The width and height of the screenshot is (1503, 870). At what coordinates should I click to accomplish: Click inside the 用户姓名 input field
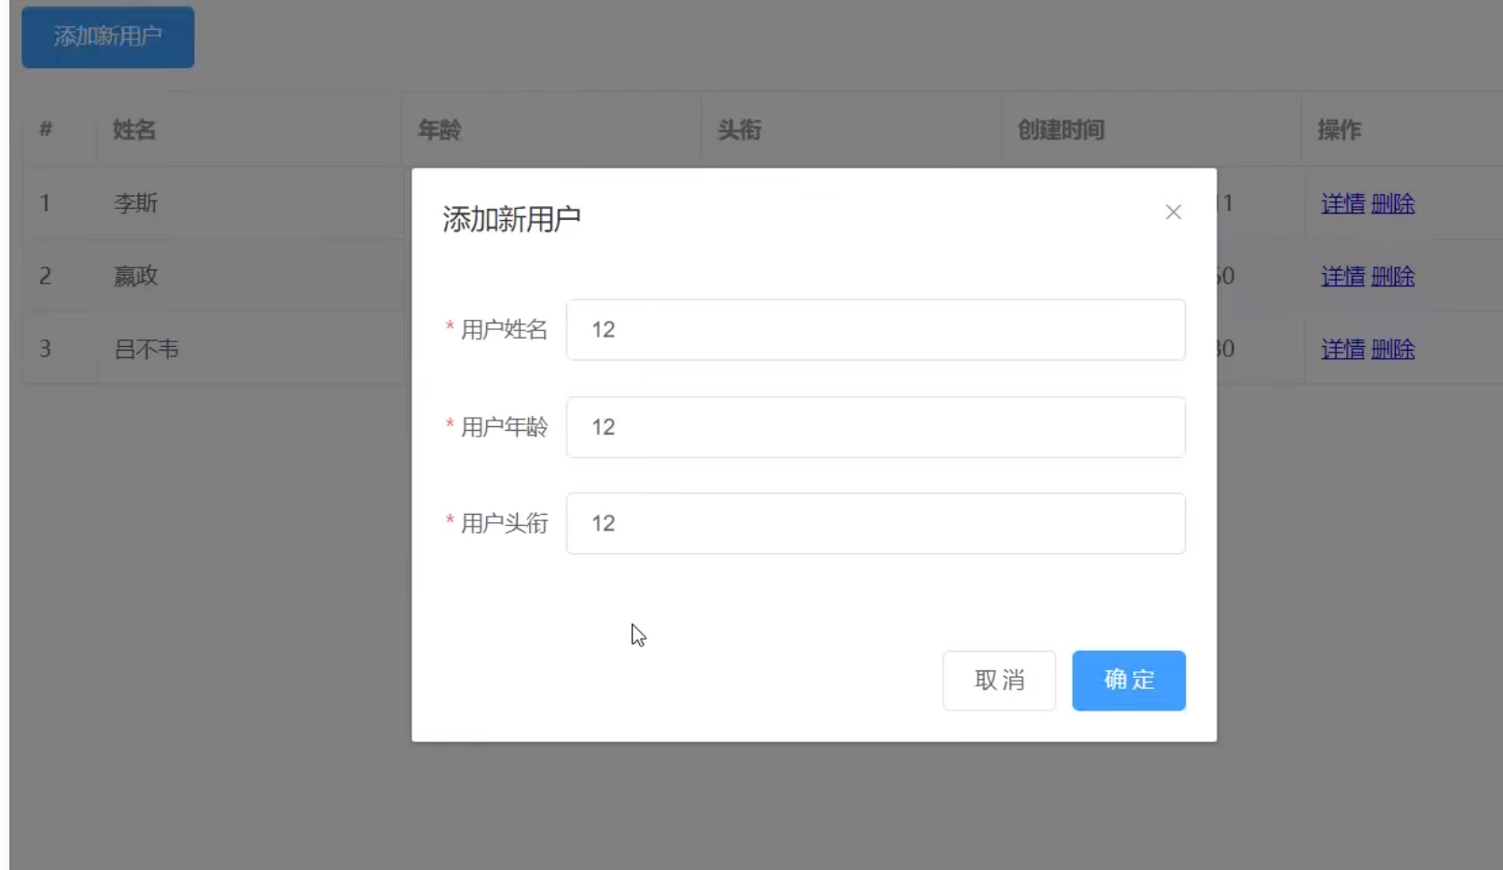(875, 329)
